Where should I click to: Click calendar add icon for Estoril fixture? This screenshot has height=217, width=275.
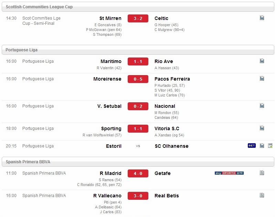point(270,146)
